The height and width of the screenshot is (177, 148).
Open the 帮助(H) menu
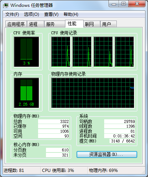71,14
